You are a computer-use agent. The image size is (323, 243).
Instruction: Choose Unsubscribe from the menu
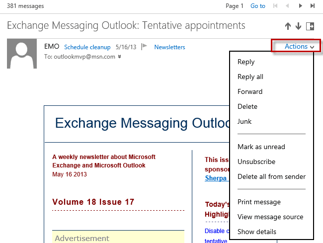pos(256,162)
